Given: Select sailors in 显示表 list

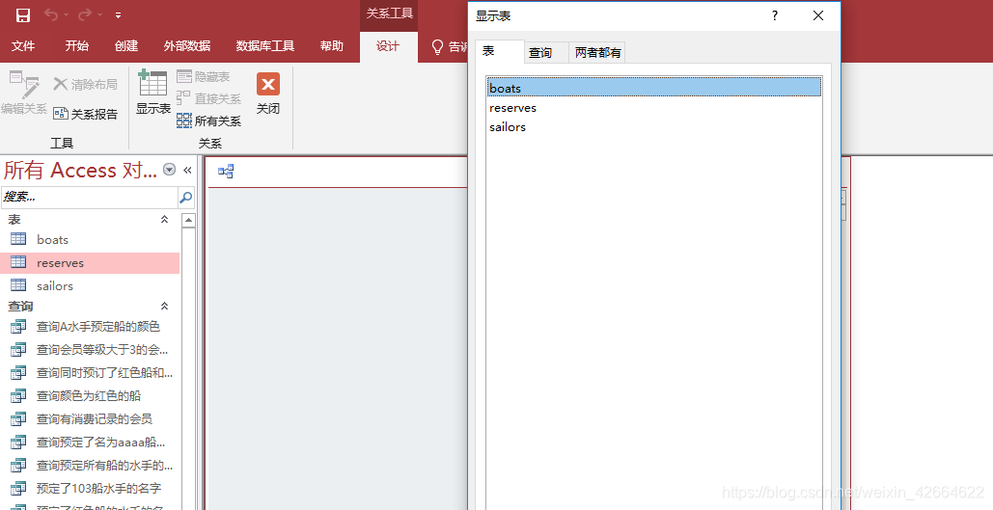Looking at the screenshot, I should coord(654,126).
